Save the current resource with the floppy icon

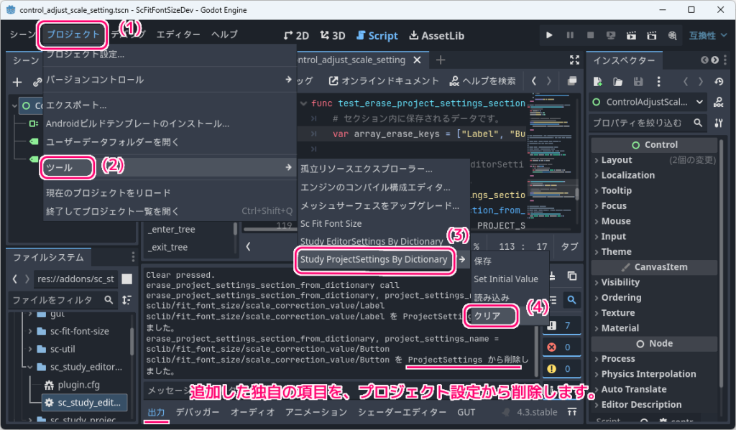click(x=638, y=81)
